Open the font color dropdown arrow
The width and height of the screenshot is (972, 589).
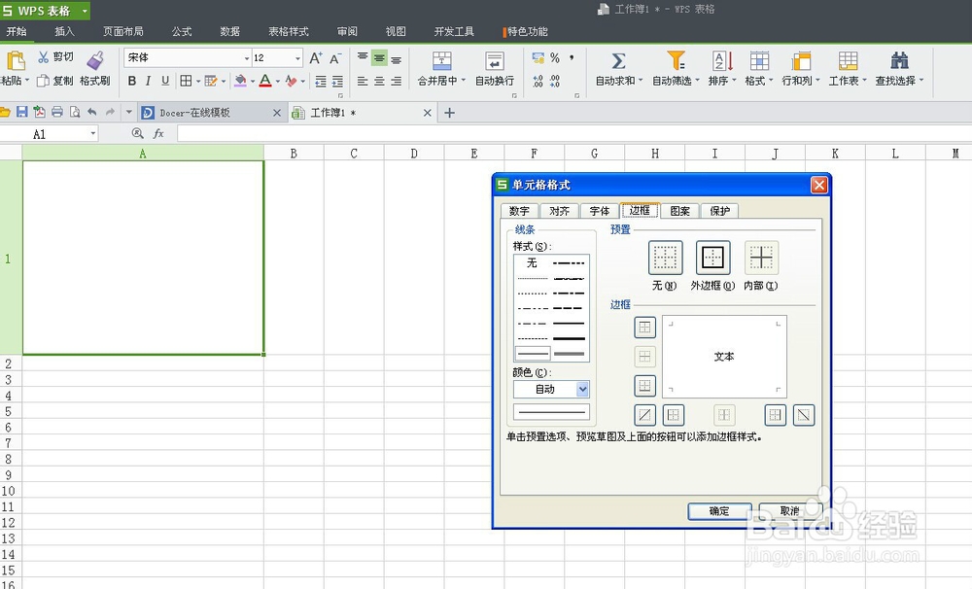[x=278, y=82]
